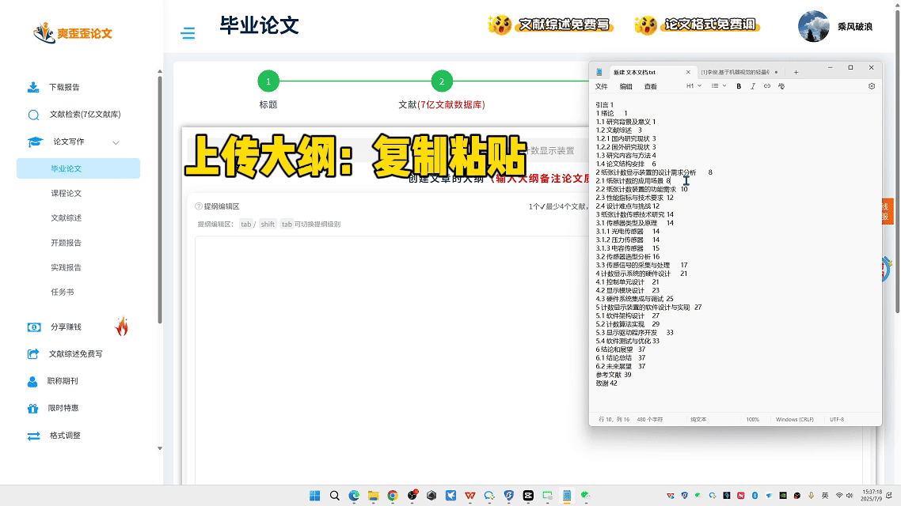Click the clear formatting icon in Notepad
The image size is (901, 506).
[x=781, y=86]
